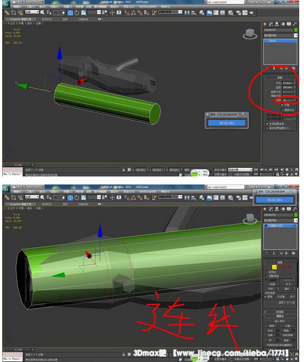Image resolution: width=304 pixels, height=362 pixels.
Task: Activate Select and Rotate in top toolbar
Action: 77,12
